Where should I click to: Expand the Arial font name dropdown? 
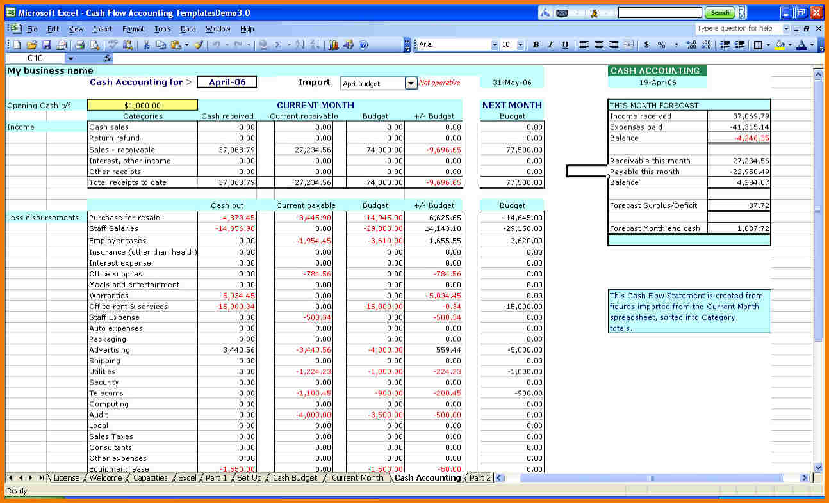494,45
